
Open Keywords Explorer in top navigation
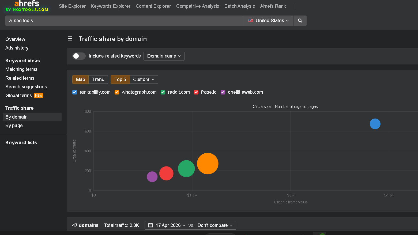pyautogui.click(x=111, y=6)
